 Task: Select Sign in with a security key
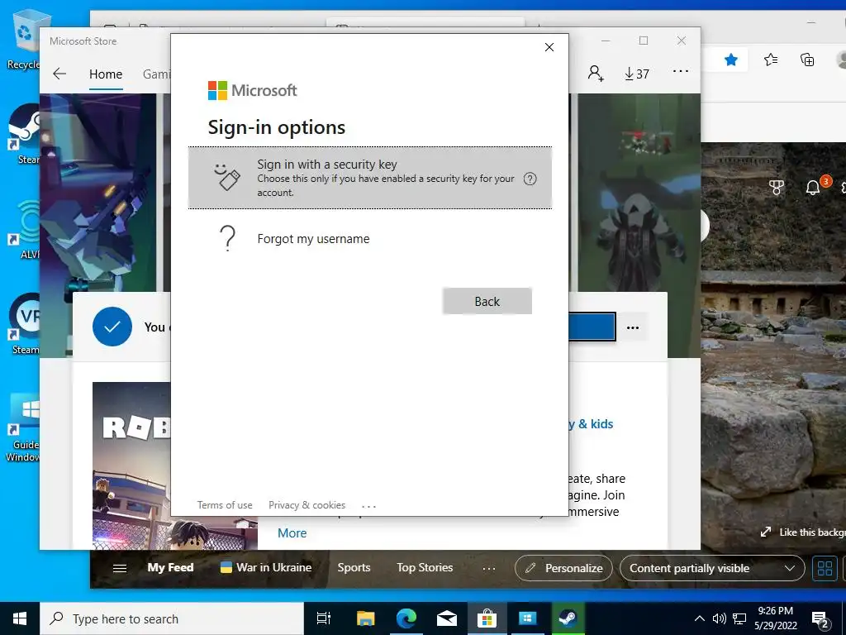(x=370, y=178)
